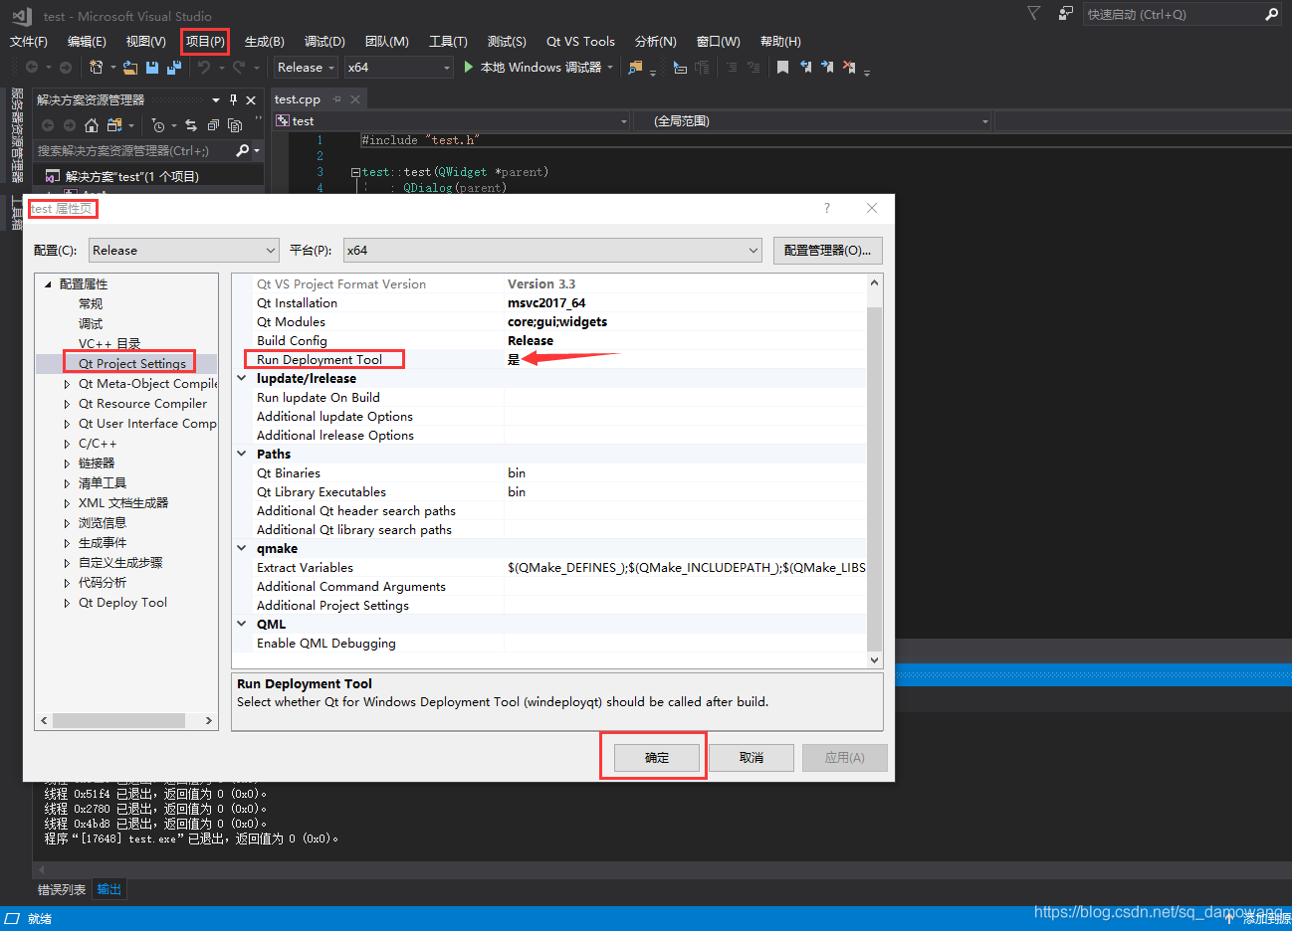Open the 工具(T) menu

(x=448, y=41)
